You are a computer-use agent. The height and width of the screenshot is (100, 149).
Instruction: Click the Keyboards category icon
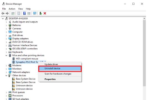(10, 52)
